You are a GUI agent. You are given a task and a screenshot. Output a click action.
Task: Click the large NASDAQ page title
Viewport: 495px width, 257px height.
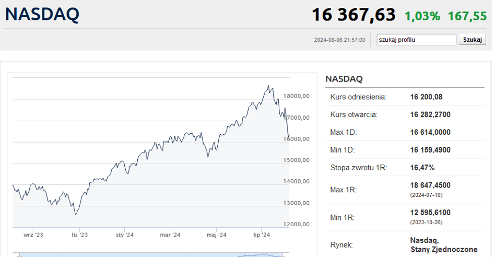[42, 15]
